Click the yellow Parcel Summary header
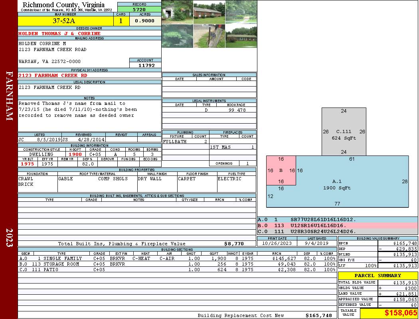419x319 pixels. pyautogui.click(x=377, y=276)
